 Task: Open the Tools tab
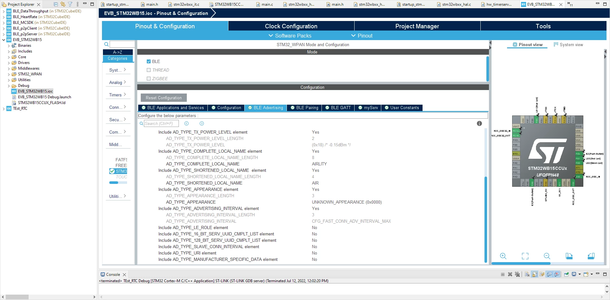click(x=543, y=26)
